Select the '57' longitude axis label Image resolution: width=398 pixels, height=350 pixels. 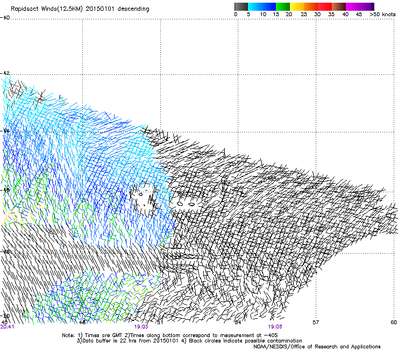(316, 323)
